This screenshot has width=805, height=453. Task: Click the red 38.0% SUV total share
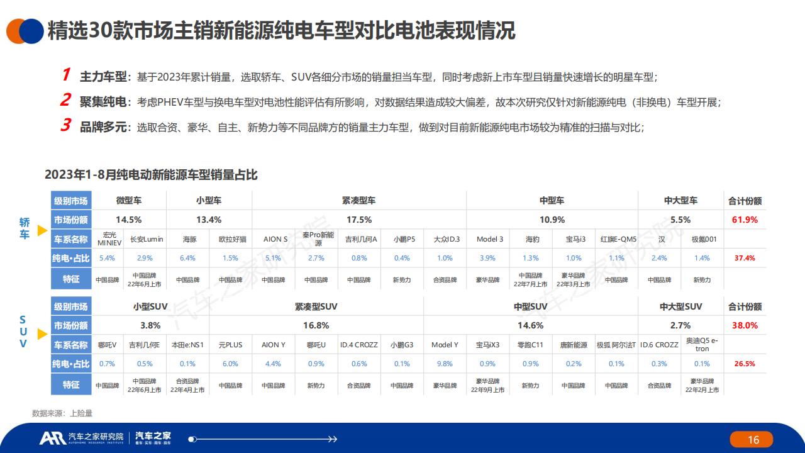745,325
